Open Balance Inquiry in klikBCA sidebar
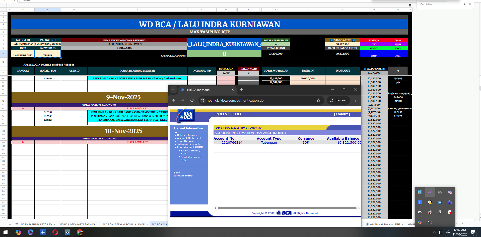The width and height of the screenshot is (481, 237). coord(187,135)
